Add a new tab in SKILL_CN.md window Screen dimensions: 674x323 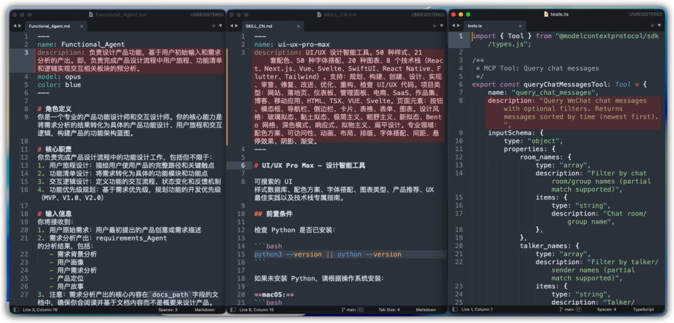[x=434, y=26]
